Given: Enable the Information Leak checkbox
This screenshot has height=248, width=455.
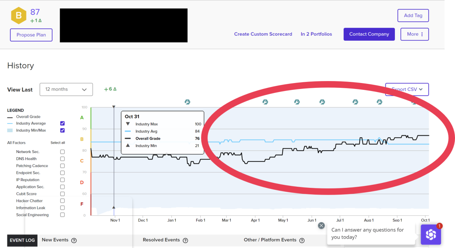Looking at the screenshot, I should (63, 208).
